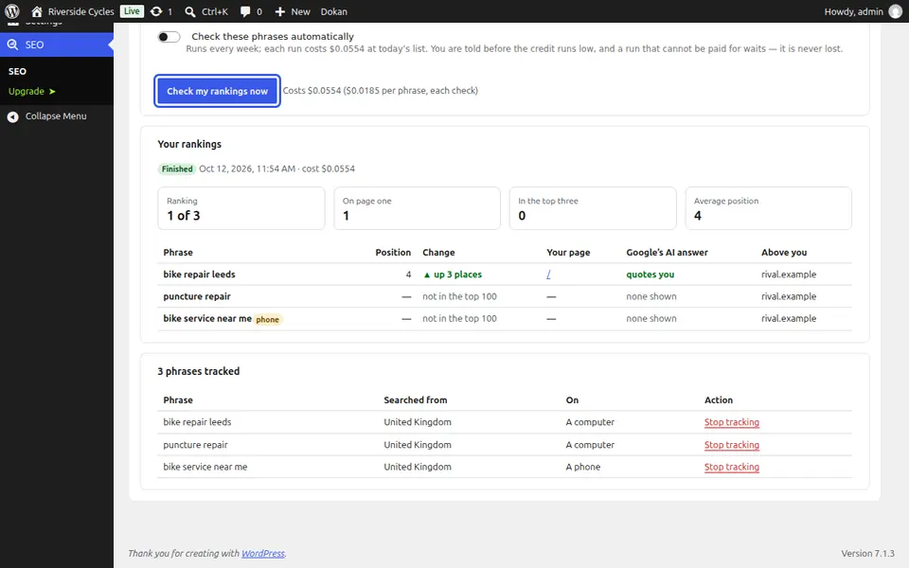Stop tracking bike repair leeds
The height and width of the screenshot is (568, 909).
tap(732, 422)
